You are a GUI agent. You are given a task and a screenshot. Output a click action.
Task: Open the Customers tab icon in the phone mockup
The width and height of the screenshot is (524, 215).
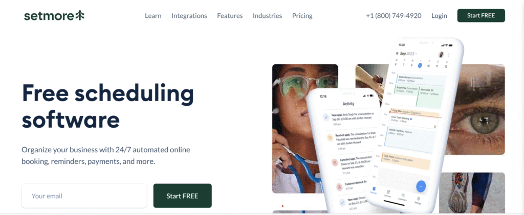403,196
